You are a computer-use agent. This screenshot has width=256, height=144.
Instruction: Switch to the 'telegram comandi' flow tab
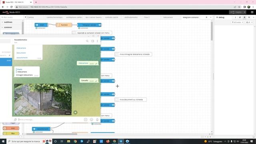pyautogui.click(x=190, y=17)
